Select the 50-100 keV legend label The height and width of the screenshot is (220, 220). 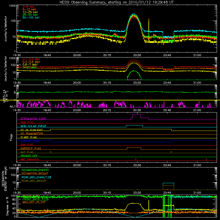(x=31, y=18)
